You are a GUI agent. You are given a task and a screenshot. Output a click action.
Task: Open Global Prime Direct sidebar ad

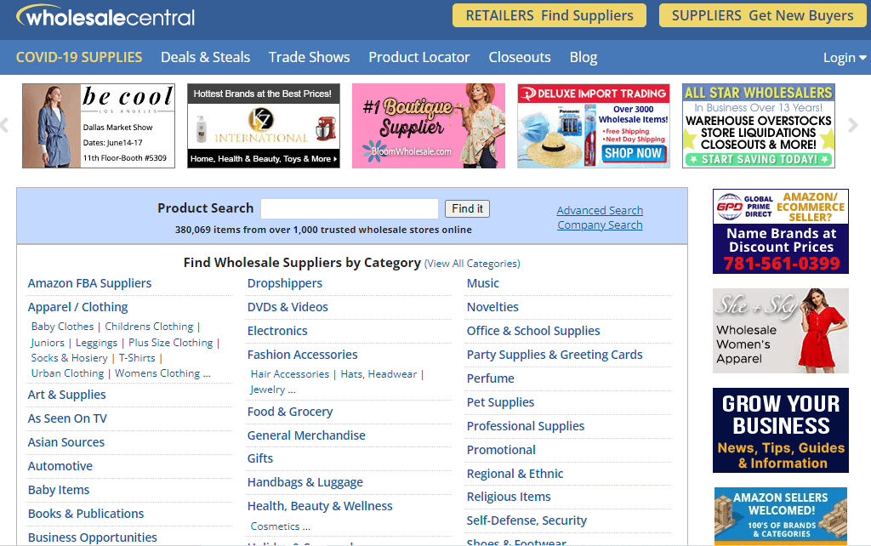781,231
